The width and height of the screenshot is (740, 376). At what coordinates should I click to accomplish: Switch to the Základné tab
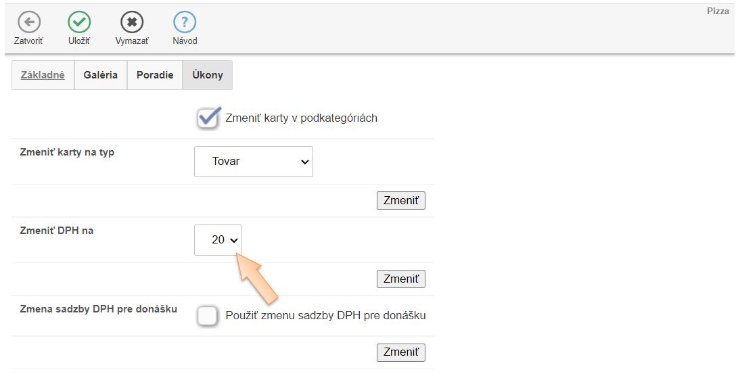pos(43,75)
